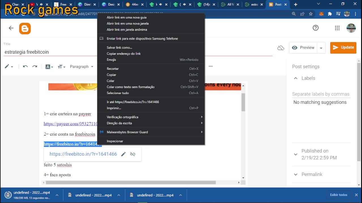Expand 'Direção da escrita' submenu
This screenshot has height=203, width=362.
[151, 123]
